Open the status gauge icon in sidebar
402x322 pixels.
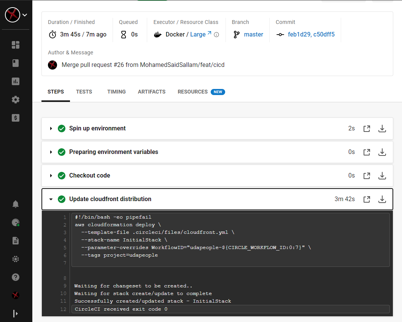click(16, 222)
